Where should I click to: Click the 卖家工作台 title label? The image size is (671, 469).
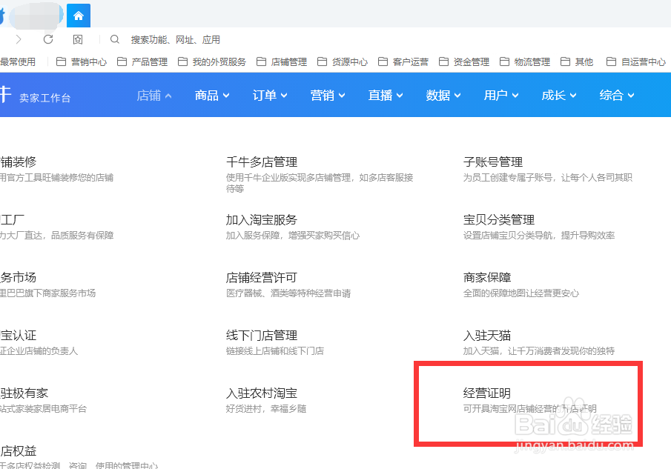coord(45,98)
